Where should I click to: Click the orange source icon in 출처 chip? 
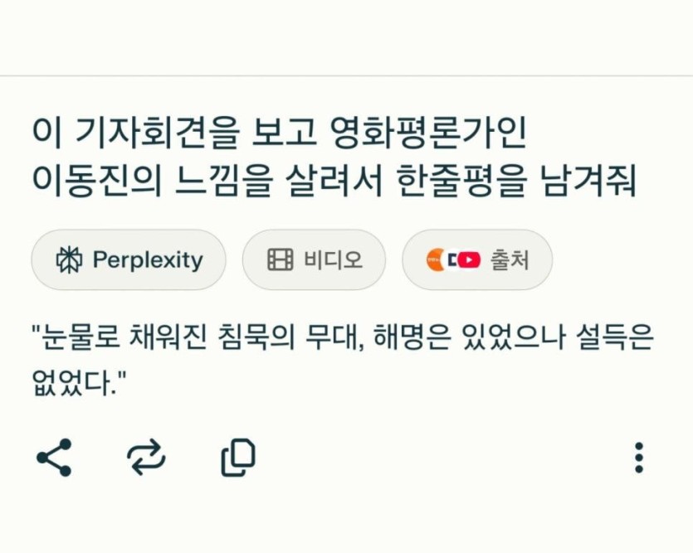coord(434,260)
